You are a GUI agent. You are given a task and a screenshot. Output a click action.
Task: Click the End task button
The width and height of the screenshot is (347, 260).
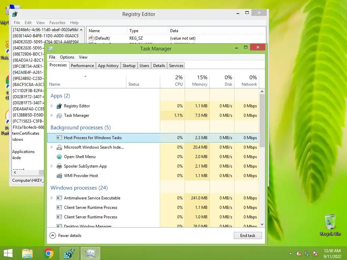(248, 236)
